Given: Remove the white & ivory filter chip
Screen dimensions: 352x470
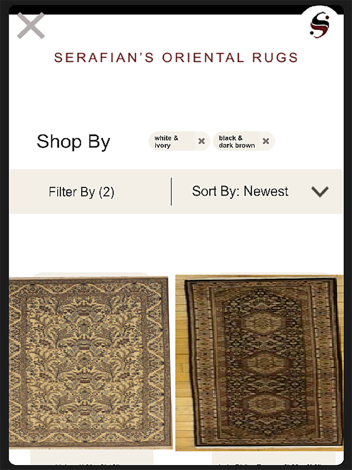Looking at the screenshot, I should (x=201, y=141).
